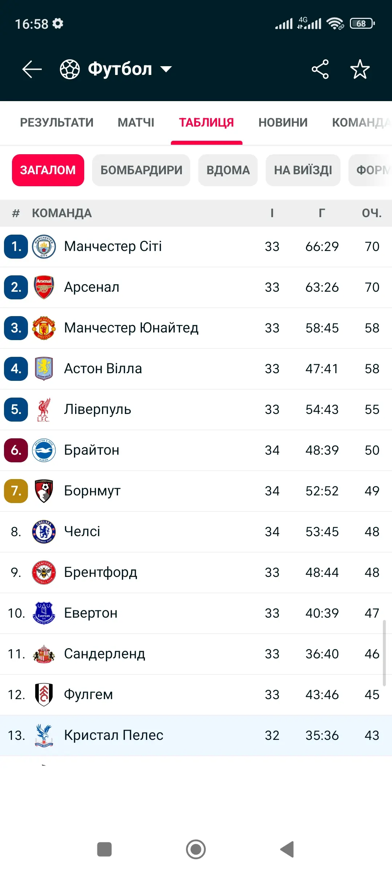The height and width of the screenshot is (873, 392).
Task: Switch to the Матчі tab
Action: tap(136, 123)
